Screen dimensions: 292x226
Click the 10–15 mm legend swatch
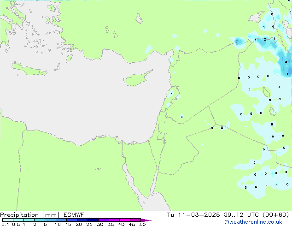pos(61,220)
